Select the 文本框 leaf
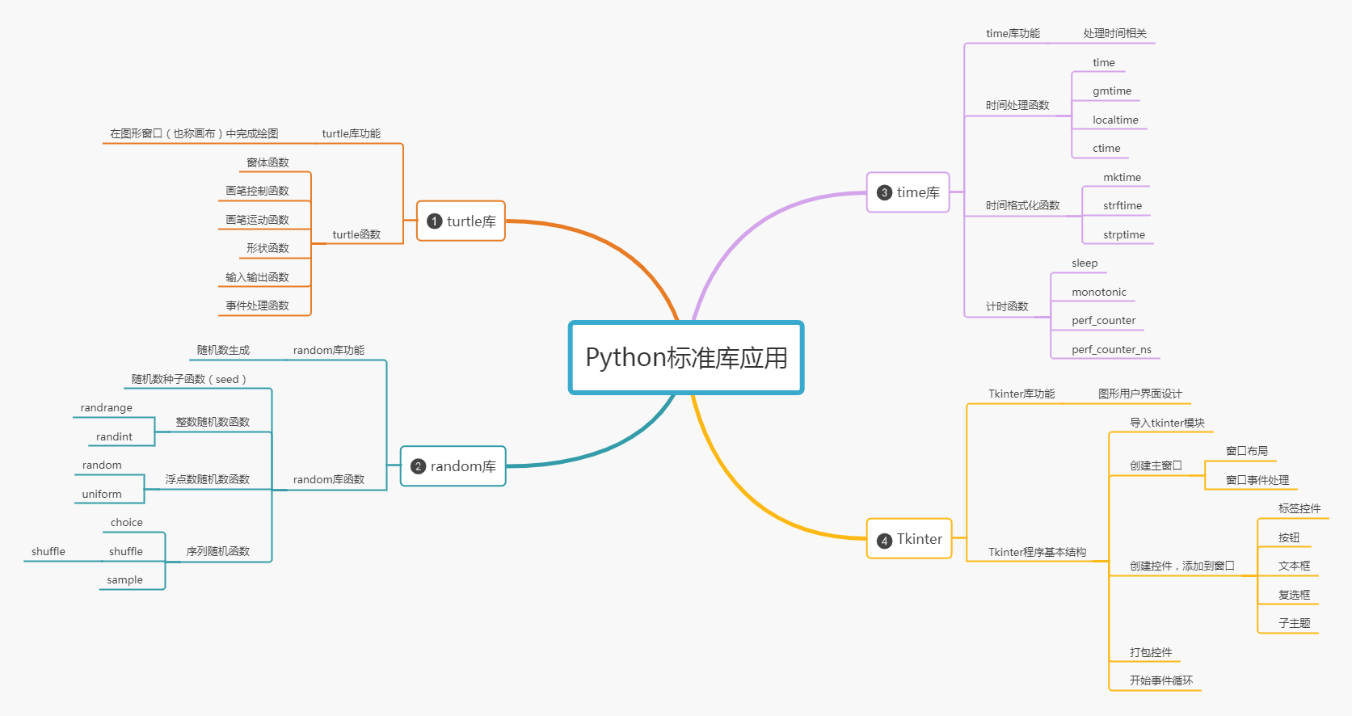 point(1294,566)
